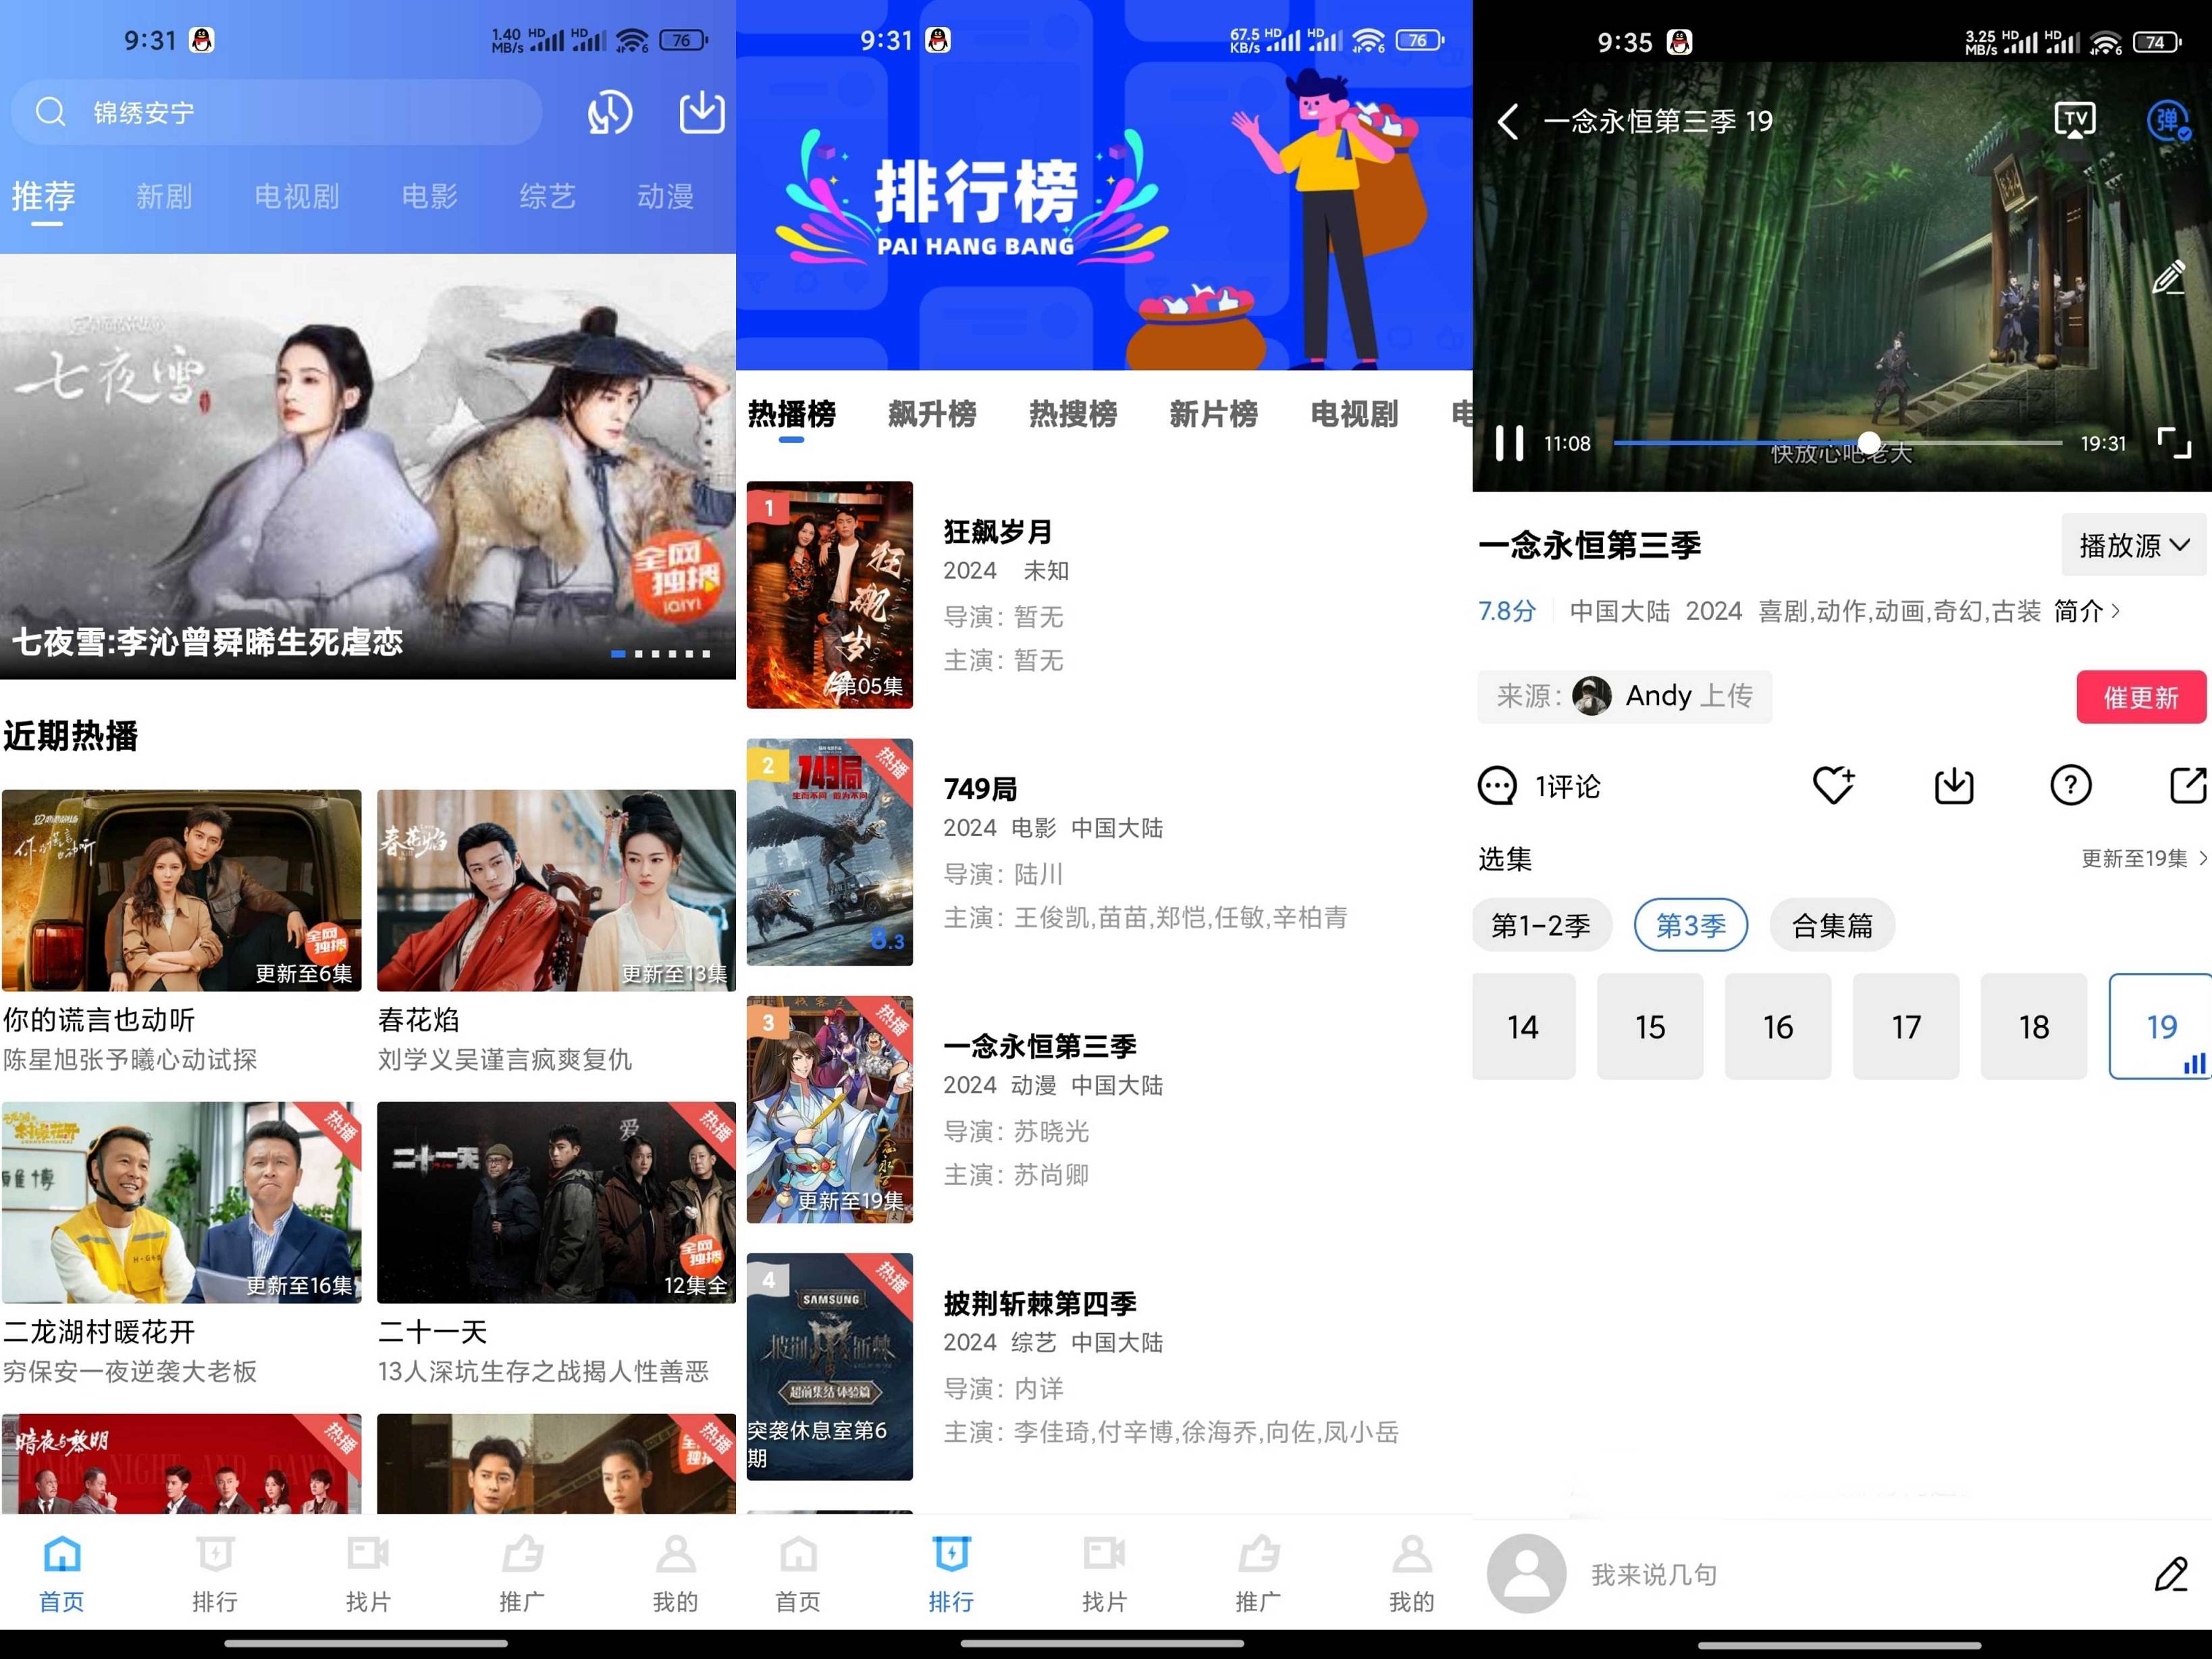Switch to the 新剧 tab
Viewport: 2212px width, 1659px height.
pos(164,196)
